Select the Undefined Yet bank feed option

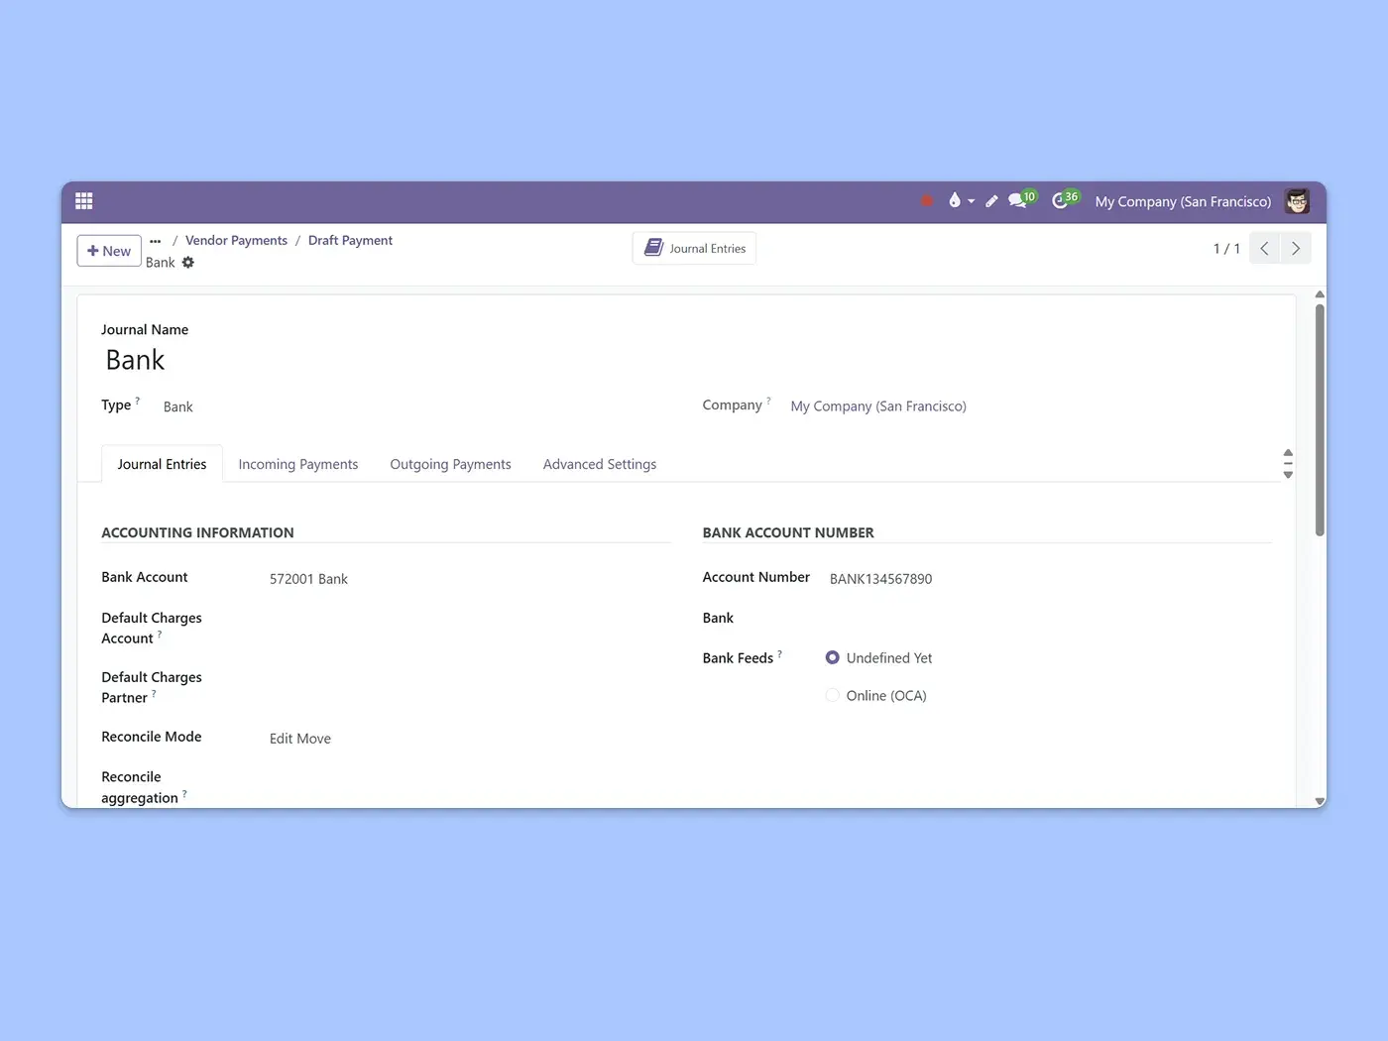coord(833,658)
